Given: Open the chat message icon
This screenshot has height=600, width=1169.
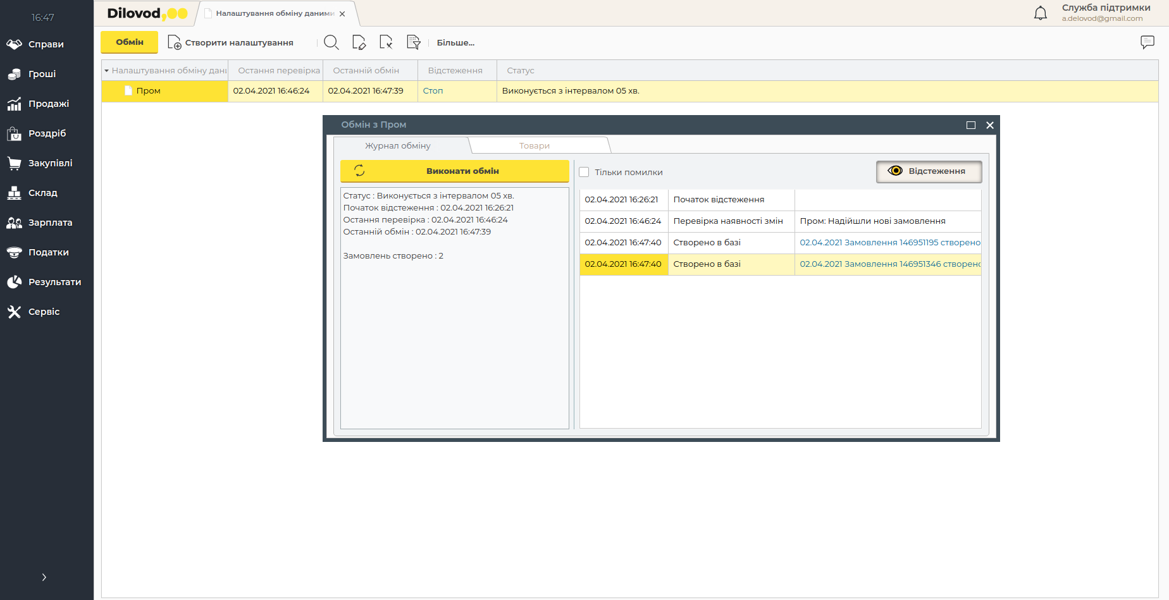Looking at the screenshot, I should click(x=1147, y=42).
